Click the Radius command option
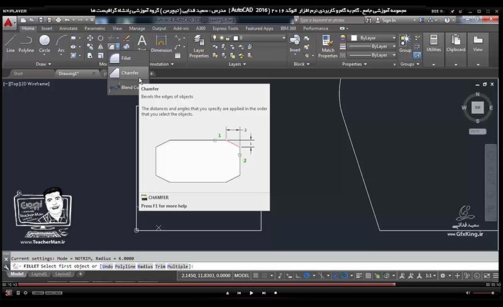The width and height of the screenshot is (503, 307). pyautogui.click(x=145, y=266)
